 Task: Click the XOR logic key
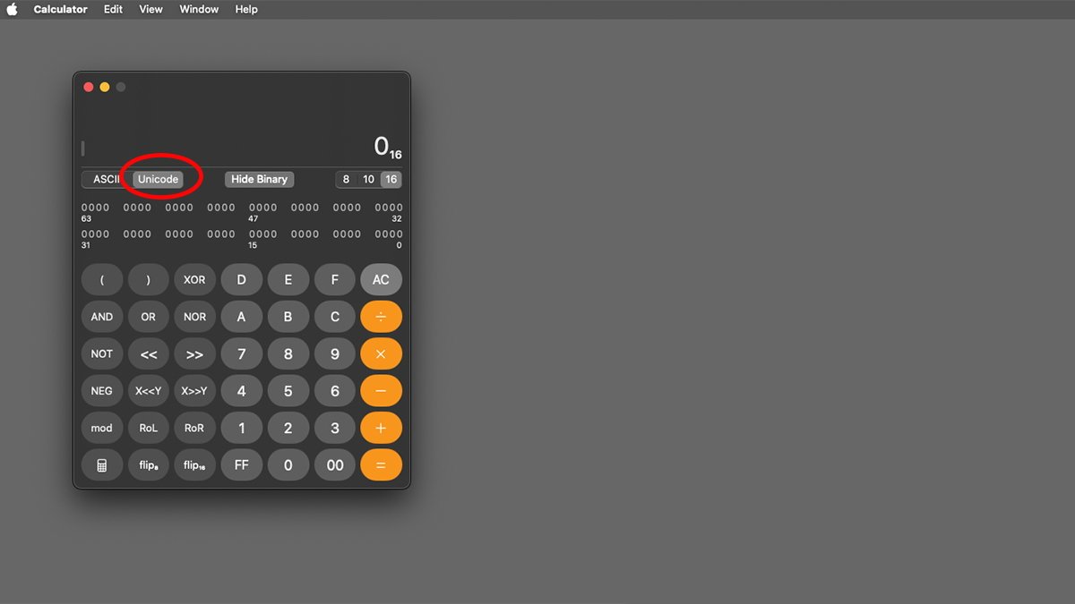(x=194, y=280)
